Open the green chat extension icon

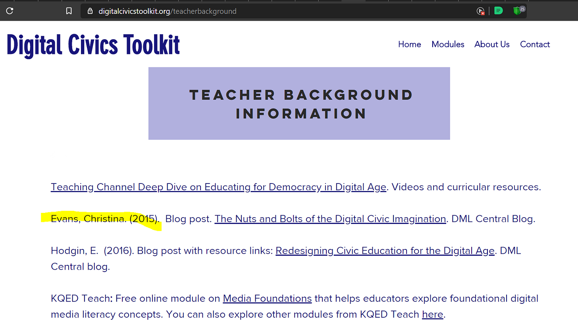tap(499, 11)
